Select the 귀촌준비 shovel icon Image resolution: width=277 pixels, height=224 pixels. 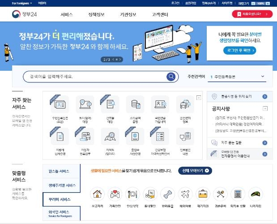click(221, 194)
